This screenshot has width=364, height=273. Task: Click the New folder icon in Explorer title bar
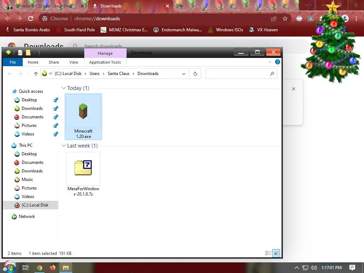(x=28, y=53)
